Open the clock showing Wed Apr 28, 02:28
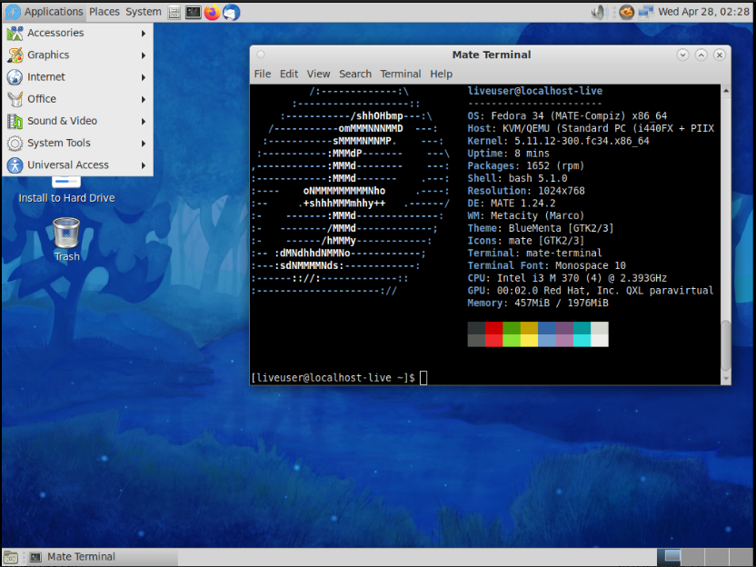The image size is (756, 567). [703, 12]
